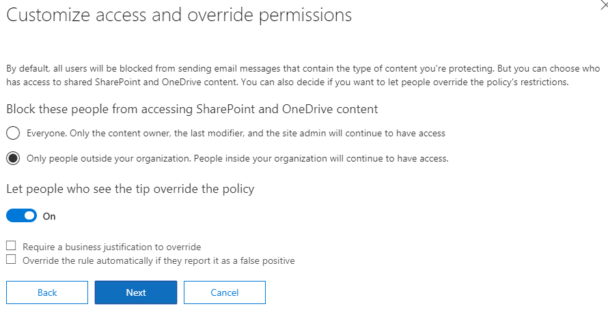Click the Block these people from accessing heading
This screenshot has height=317, width=608.
pos(192,109)
